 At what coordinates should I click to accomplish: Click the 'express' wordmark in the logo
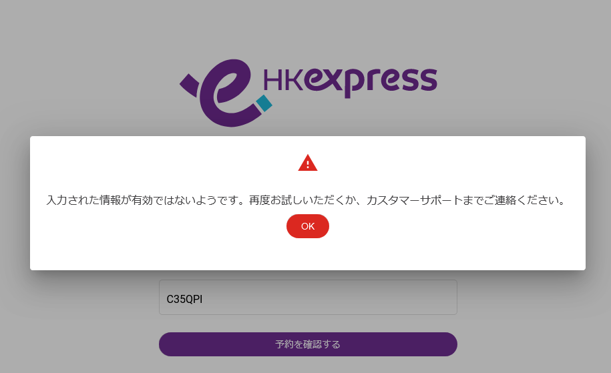pos(370,82)
